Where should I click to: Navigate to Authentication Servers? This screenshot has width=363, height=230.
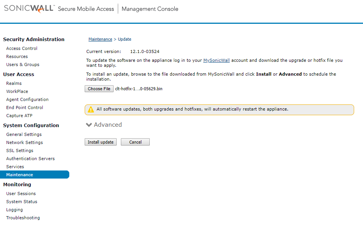pos(30,159)
